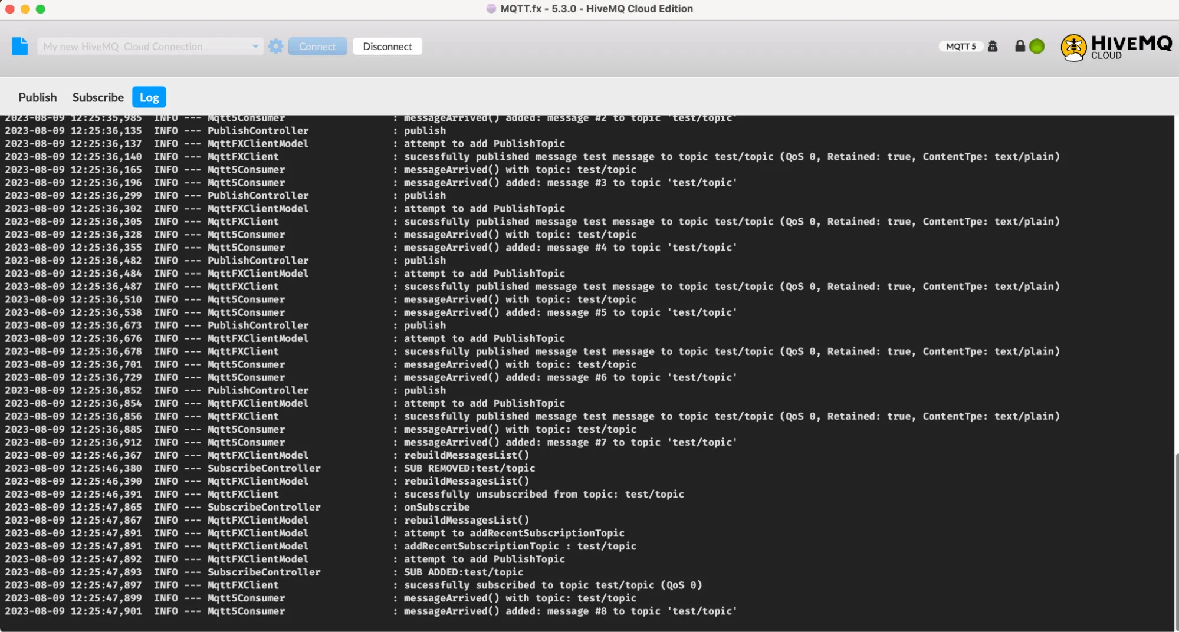The height and width of the screenshot is (632, 1179).
Task: Click the 12:25:36,140 'sucessfully published message' line
Action: 731,157
